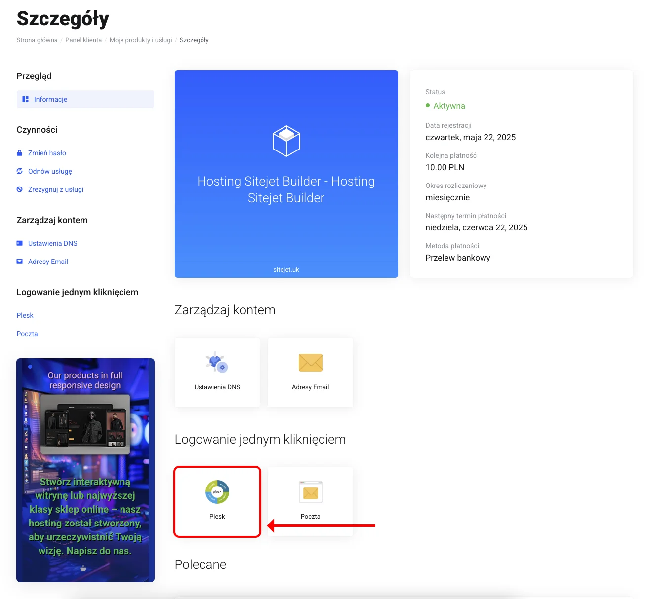Click the lock icon beside Zmień hasło
The width and height of the screenshot is (647, 599).
click(20, 153)
